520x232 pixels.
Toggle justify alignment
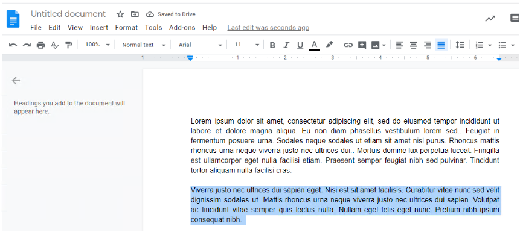coord(441,45)
